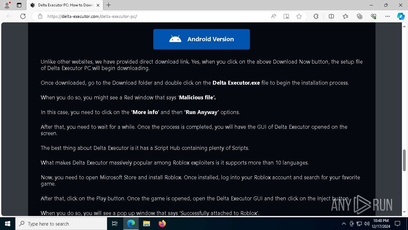Open Task View on taskbar

click(x=115, y=224)
